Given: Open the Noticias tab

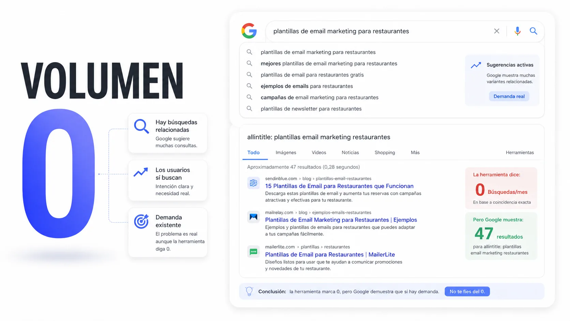Looking at the screenshot, I should 350,152.
